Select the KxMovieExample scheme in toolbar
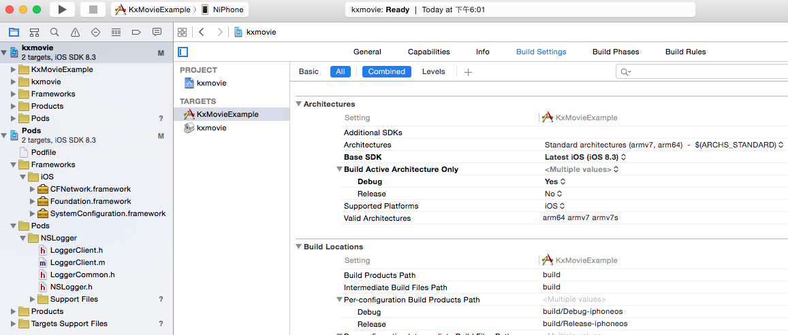 [x=153, y=10]
